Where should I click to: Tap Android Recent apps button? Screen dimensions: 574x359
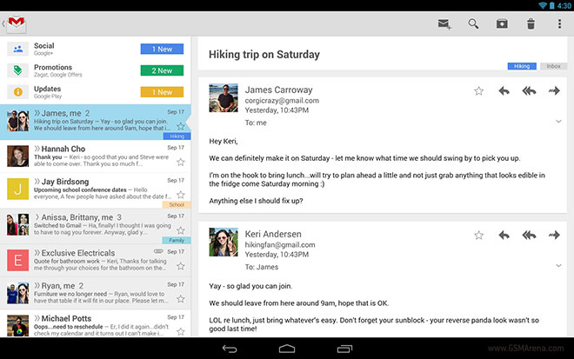pos(344,349)
